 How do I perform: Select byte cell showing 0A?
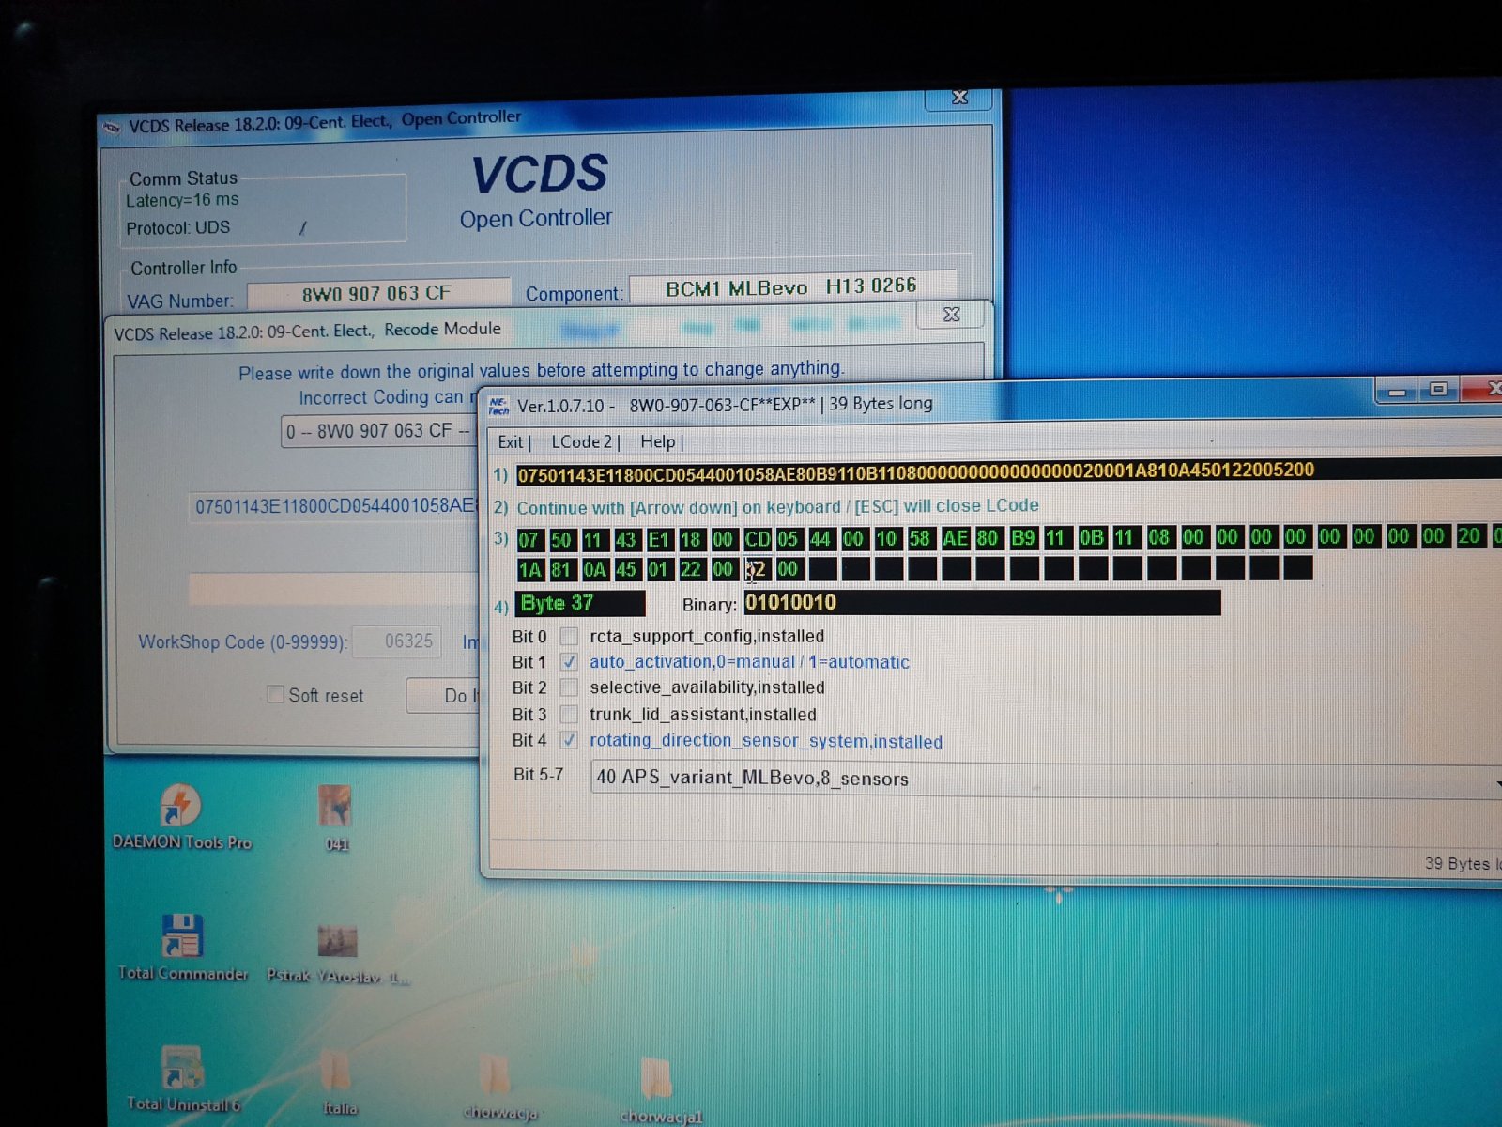tap(594, 570)
